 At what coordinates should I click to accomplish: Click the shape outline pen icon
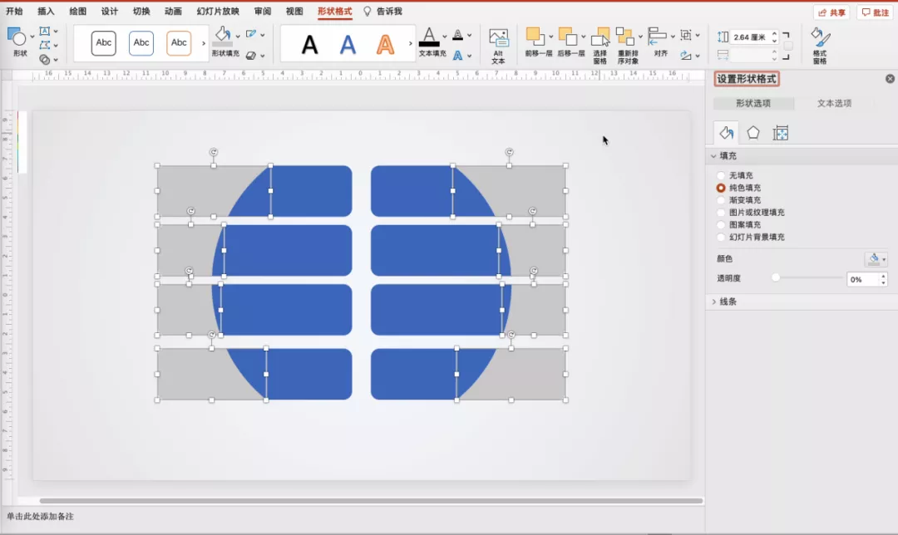(251, 34)
